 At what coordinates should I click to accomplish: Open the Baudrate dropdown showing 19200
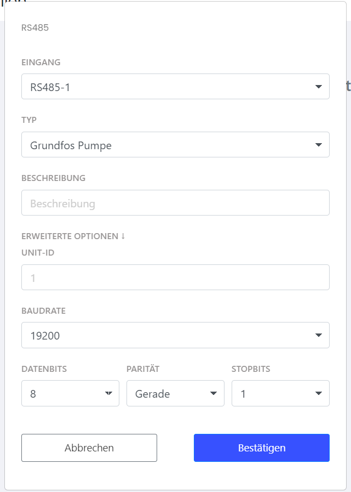point(164,335)
